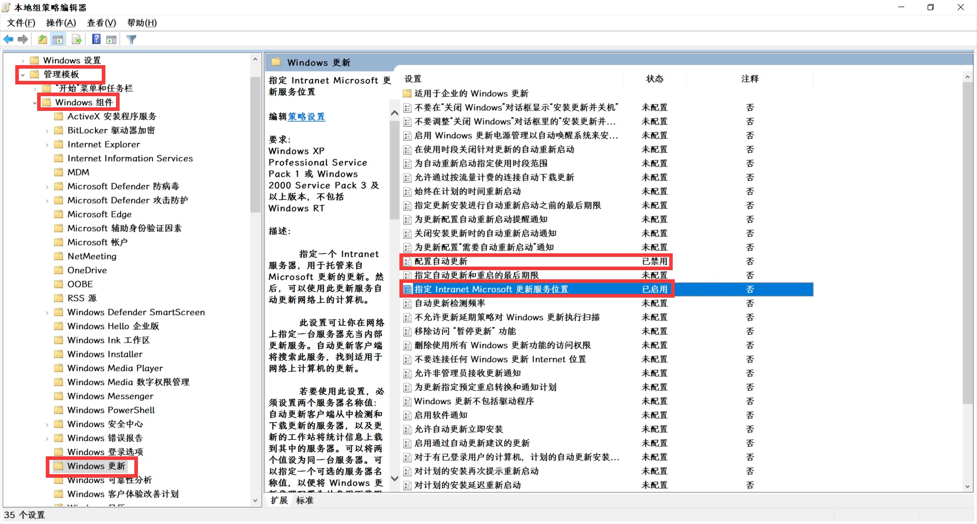
Task: Select Windows PowerShell folder in tree
Action: [111, 410]
